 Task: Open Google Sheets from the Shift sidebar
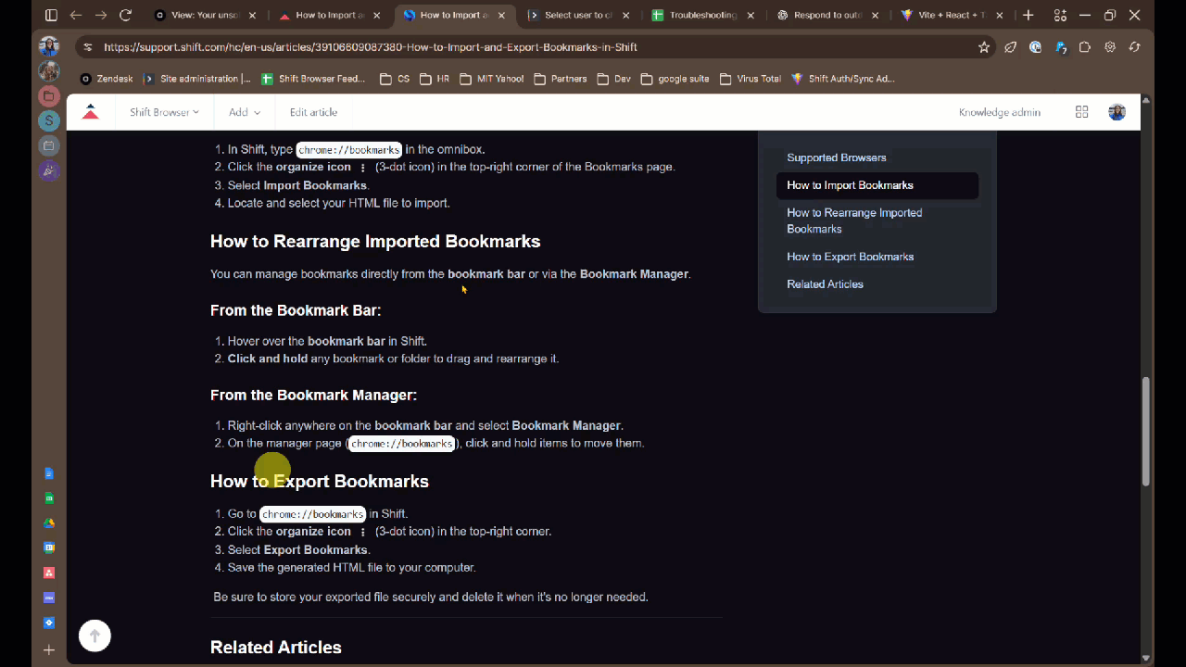pyautogui.click(x=49, y=497)
